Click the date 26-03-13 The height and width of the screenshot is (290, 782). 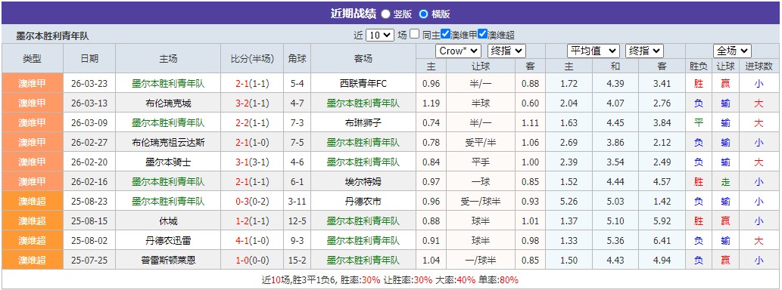coord(89,103)
